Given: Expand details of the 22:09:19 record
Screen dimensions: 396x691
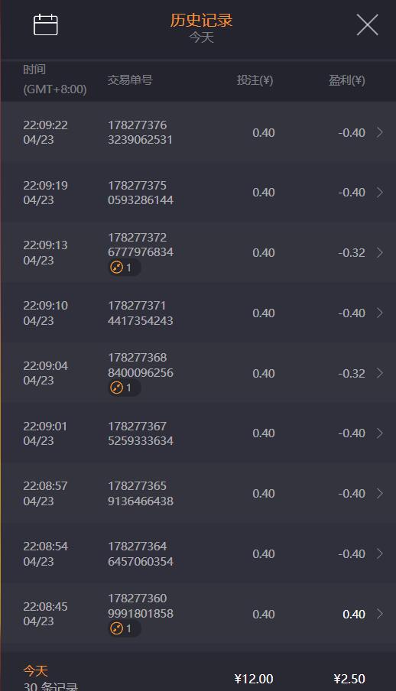Looking at the screenshot, I should click(380, 193).
